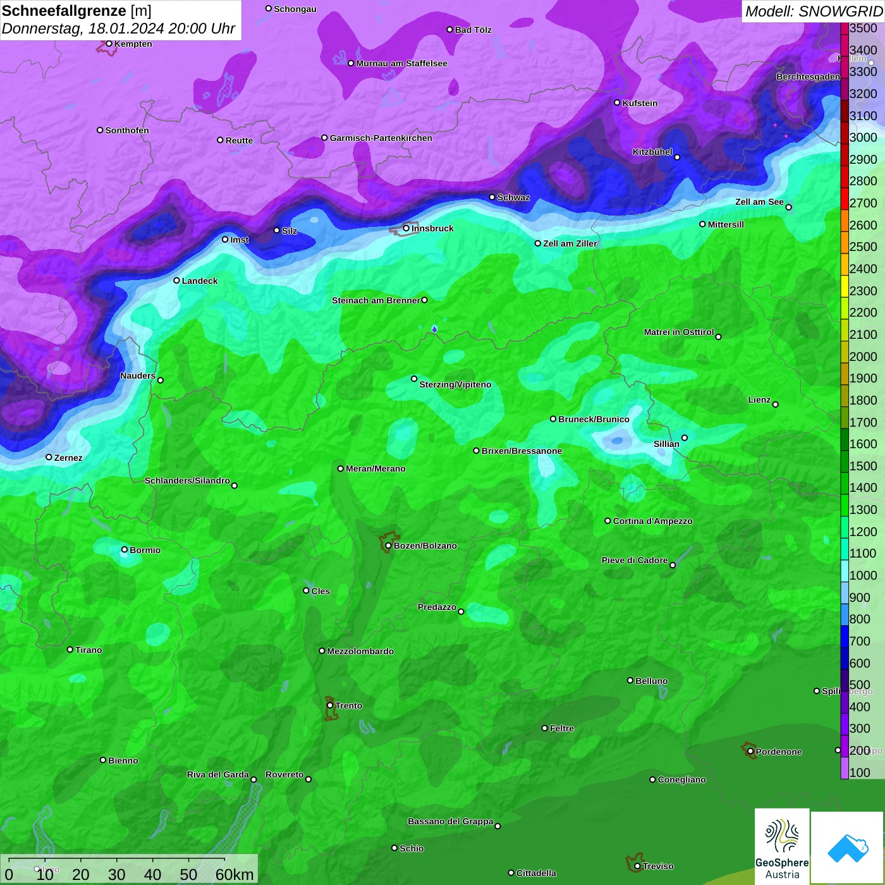The image size is (885, 885).
Task: Click the Matrei in Osttirol label
Action: click(x=679, y=332)
